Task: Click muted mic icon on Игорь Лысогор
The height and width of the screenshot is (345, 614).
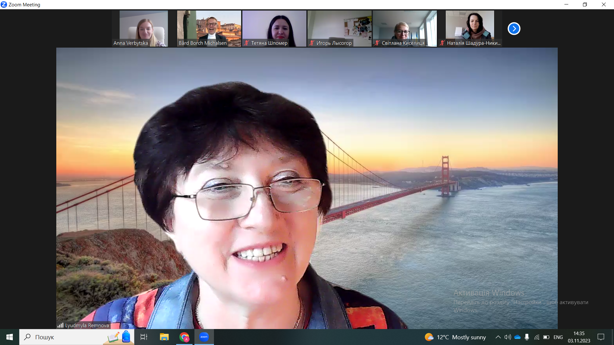Action: pos(312,43)
